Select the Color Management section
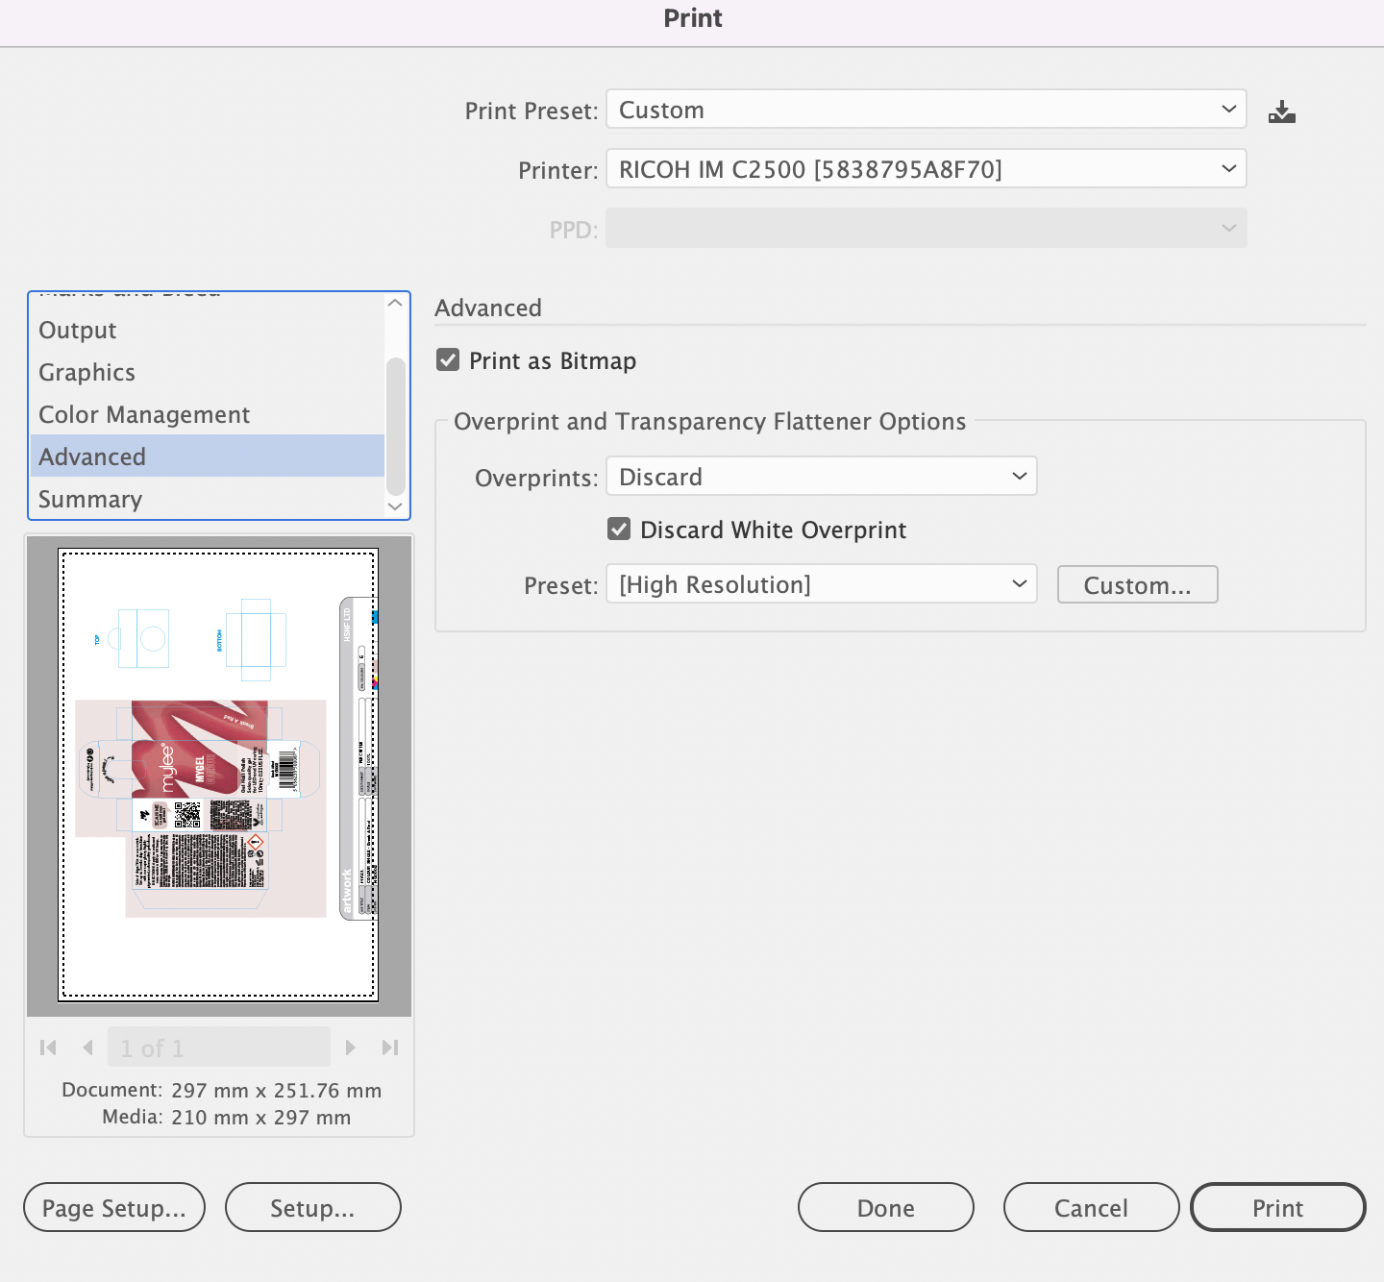The width and height of the screenshot is (1384, 1282). point(144,414)
